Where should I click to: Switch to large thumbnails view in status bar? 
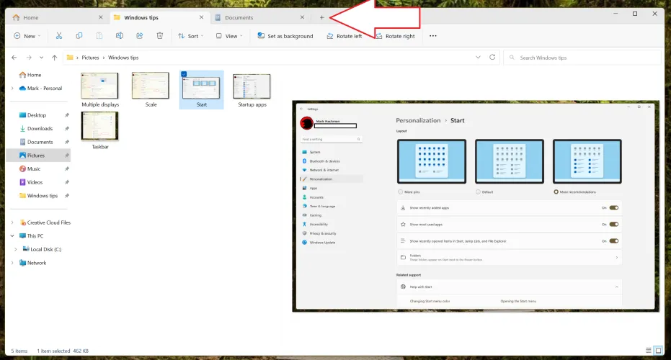pos(658,351)
